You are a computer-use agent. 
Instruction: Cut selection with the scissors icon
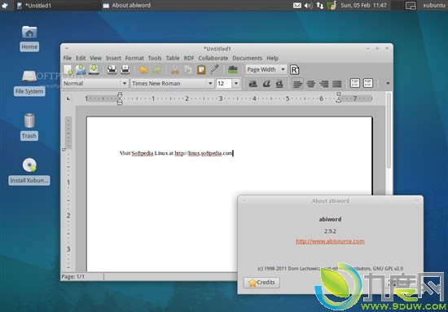point(175,70)
